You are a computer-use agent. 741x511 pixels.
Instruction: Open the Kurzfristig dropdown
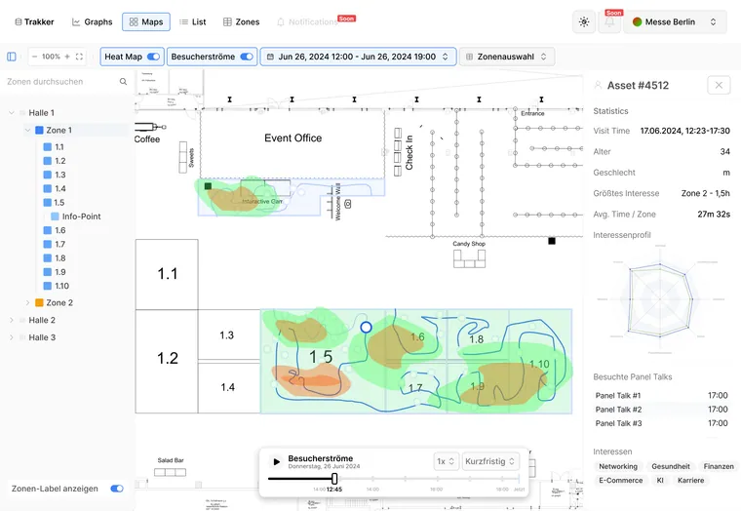(490, 461)
